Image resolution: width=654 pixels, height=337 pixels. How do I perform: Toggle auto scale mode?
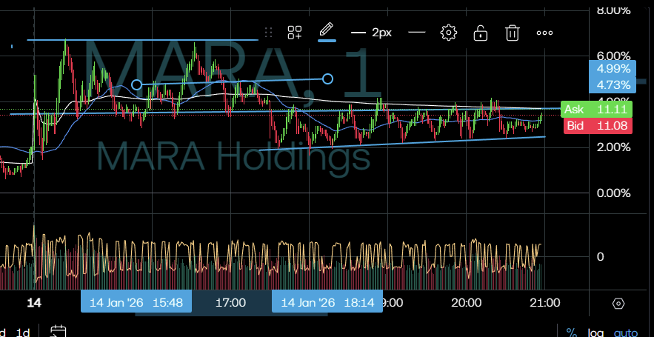pyautogui.click(x=626, y=333)
